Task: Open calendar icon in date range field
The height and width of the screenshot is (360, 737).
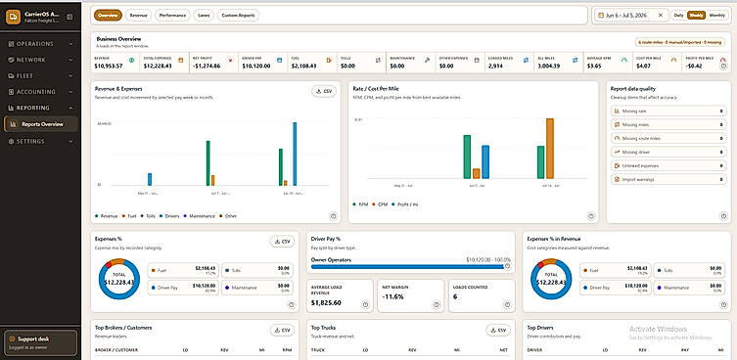Action: point(601,15)
